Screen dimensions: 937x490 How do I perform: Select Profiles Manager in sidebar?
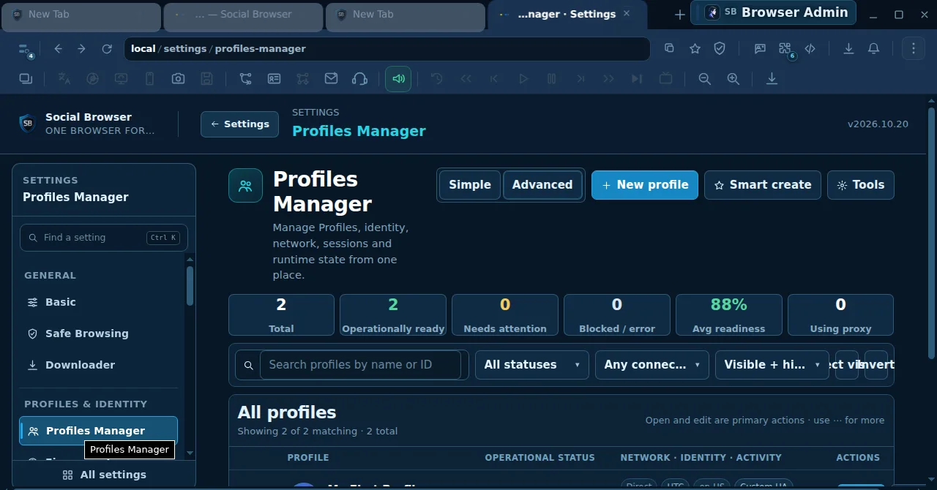click(x=99, y=431)
